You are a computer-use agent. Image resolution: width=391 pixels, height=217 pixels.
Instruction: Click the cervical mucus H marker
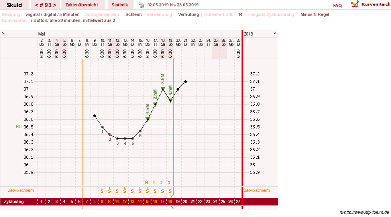coord(147,183)
